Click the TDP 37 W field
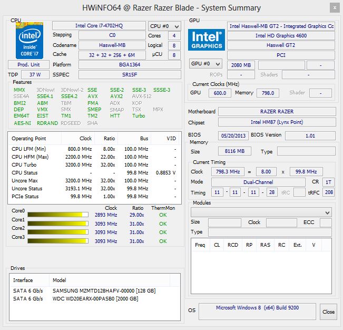The image size is (343, 330). point(35,75)
